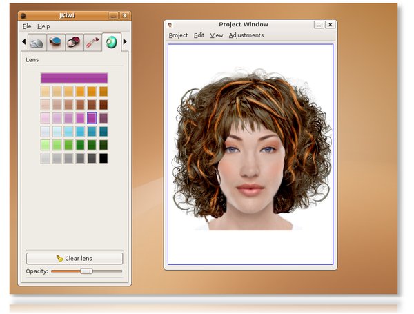Open the Adjustments menu
This screenshot has height=314, width=414.
[246, 35]
